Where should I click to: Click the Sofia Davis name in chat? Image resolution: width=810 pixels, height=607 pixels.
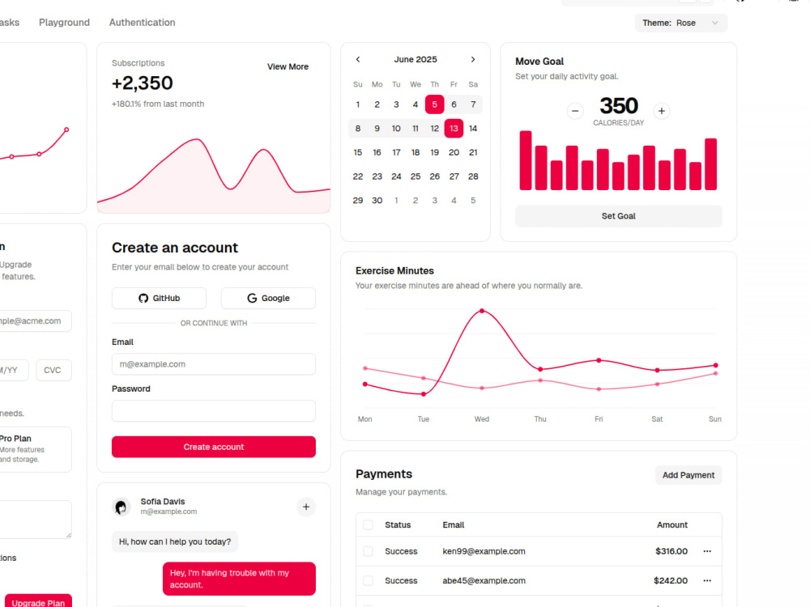[163, 502]
